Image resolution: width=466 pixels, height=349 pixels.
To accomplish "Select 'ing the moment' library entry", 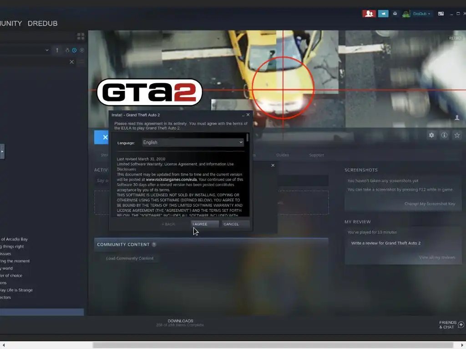I will click(15, 261).
